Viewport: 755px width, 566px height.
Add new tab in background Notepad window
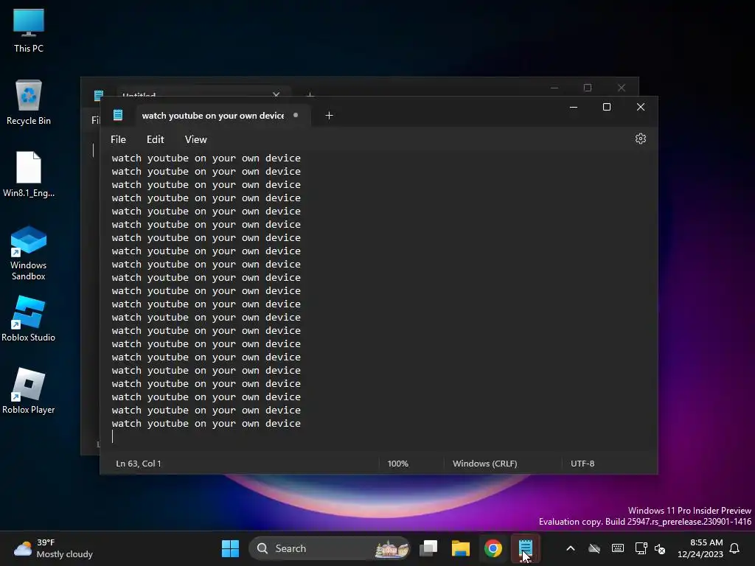[x=310, y=94]
